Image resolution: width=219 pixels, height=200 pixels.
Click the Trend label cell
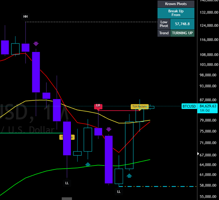tap(164, 33)
